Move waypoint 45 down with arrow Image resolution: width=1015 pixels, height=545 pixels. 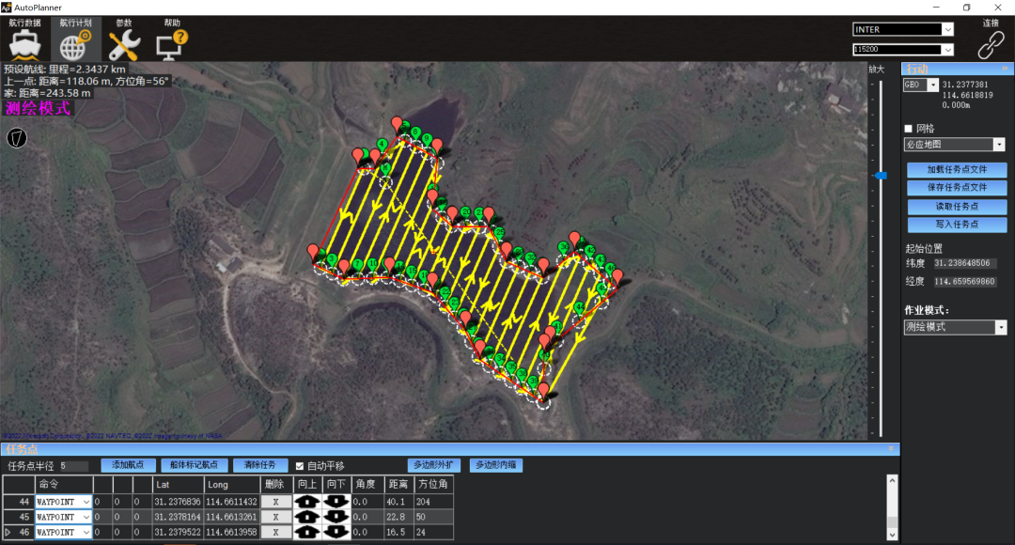click(336, 517)
